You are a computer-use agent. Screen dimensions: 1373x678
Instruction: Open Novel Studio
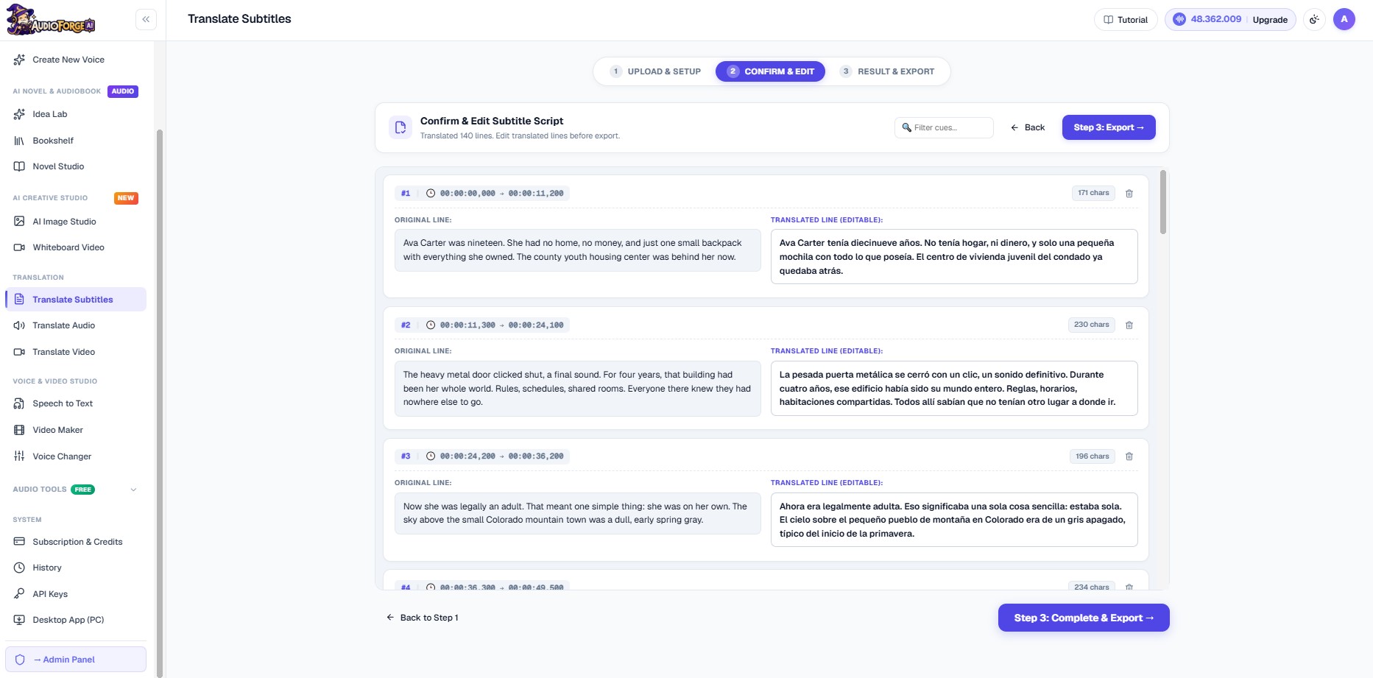tap(76, 166)
